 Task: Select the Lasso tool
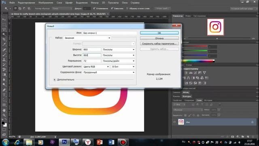coord(4,30)
